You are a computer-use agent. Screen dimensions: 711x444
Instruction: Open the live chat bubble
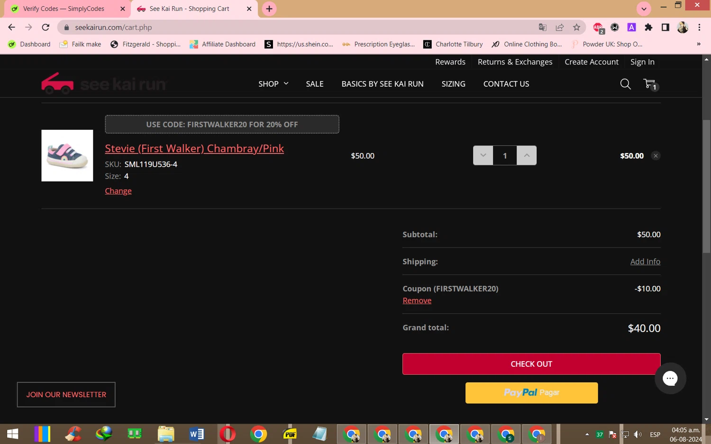[670, 378]
